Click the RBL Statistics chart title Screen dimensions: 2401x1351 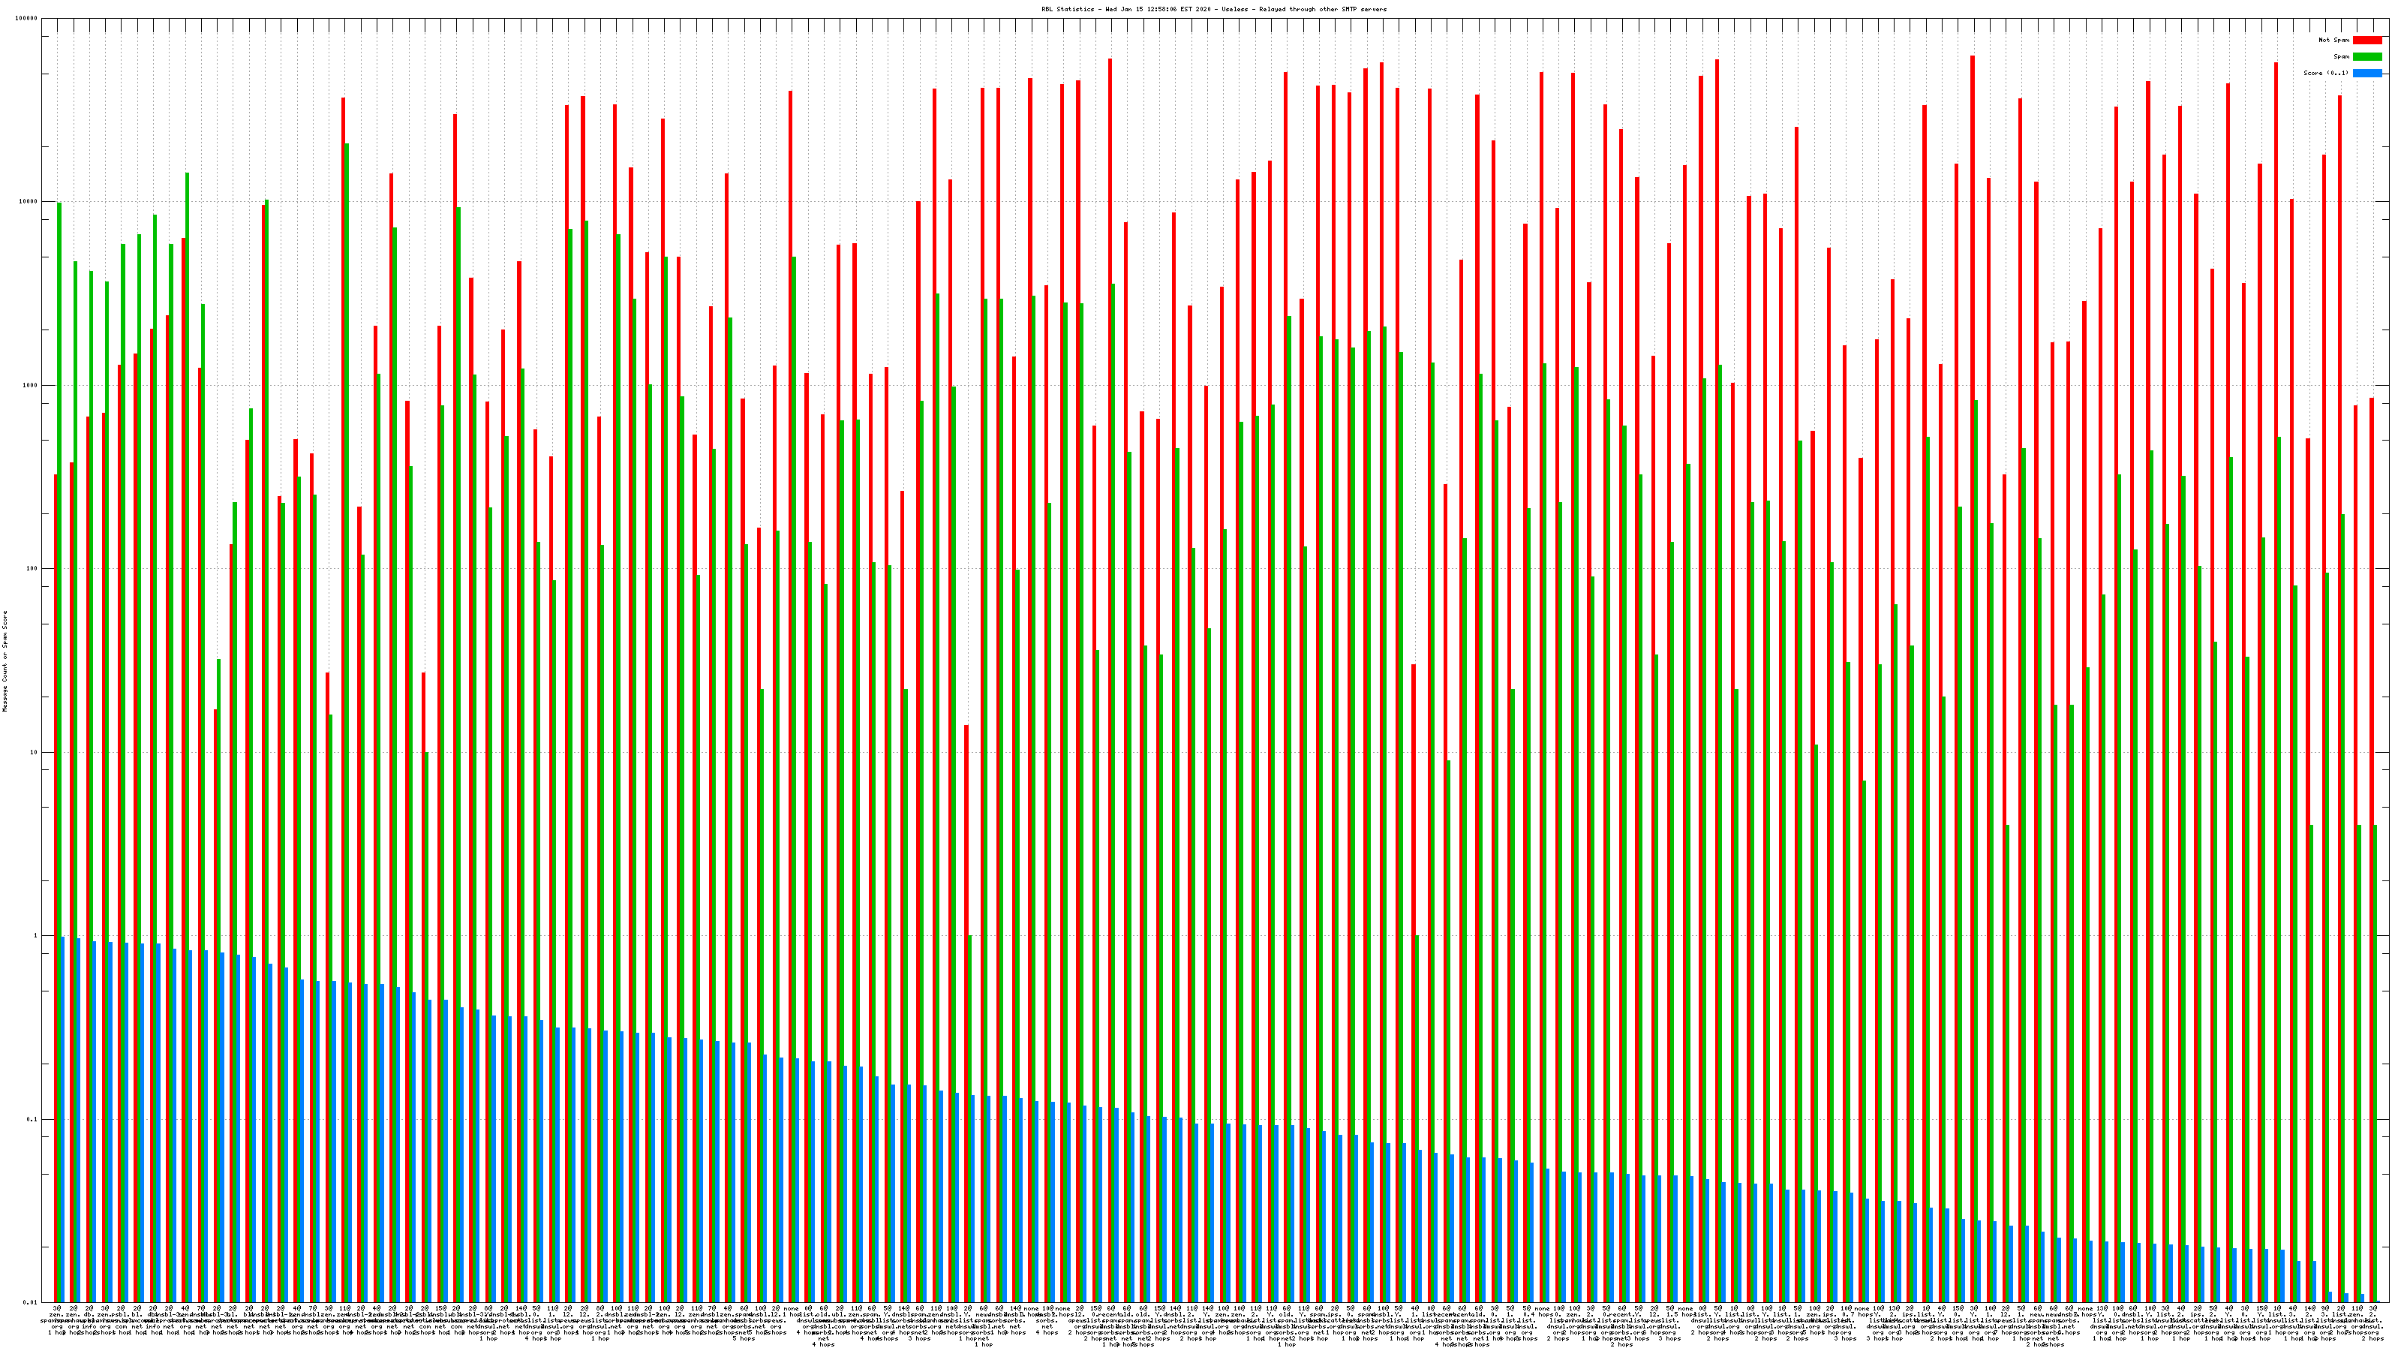(1213, 9)
